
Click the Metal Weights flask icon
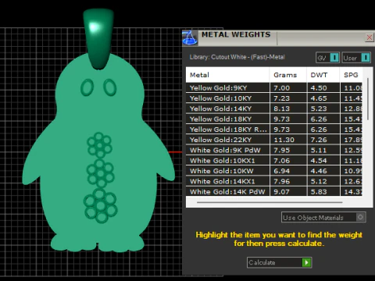[x=190, y=37]
